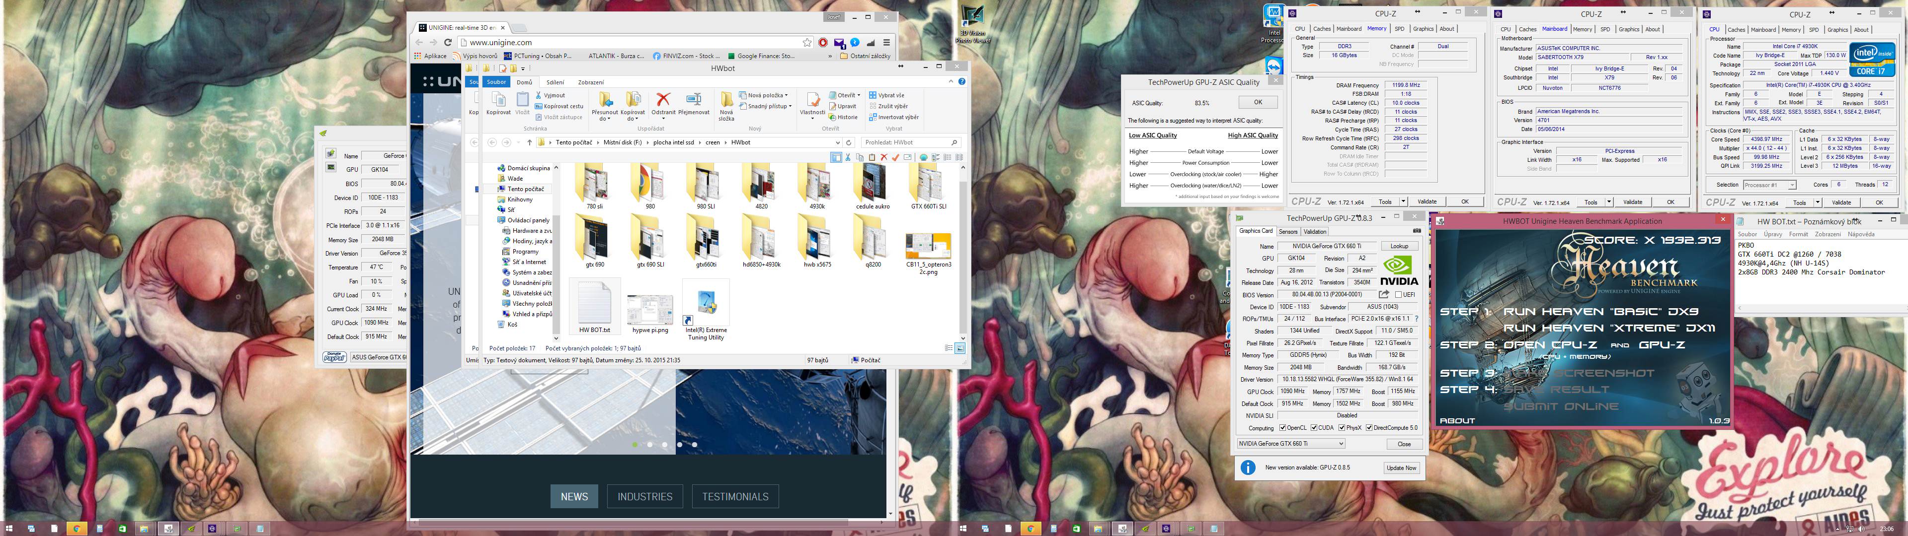Screen dimensions: 1908x536
Task: Collapse the Explorer ribbon with chevron
Action: [x=951, y=81]
